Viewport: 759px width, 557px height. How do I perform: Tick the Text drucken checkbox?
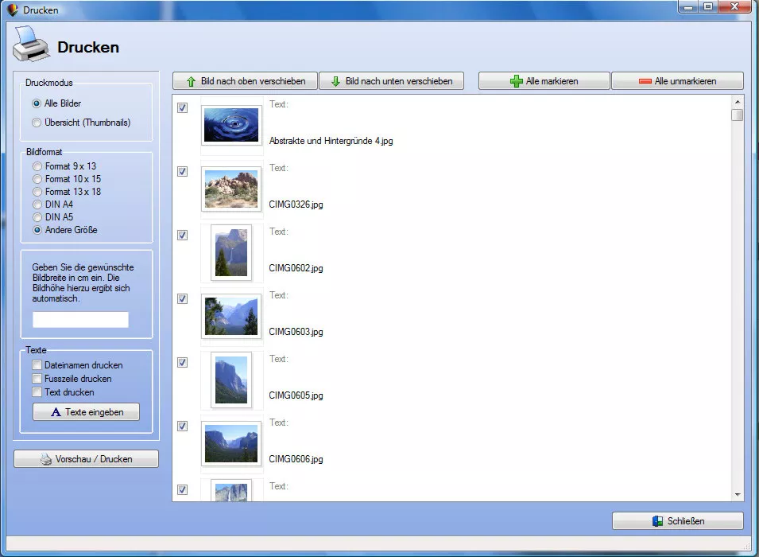point(37,392)
